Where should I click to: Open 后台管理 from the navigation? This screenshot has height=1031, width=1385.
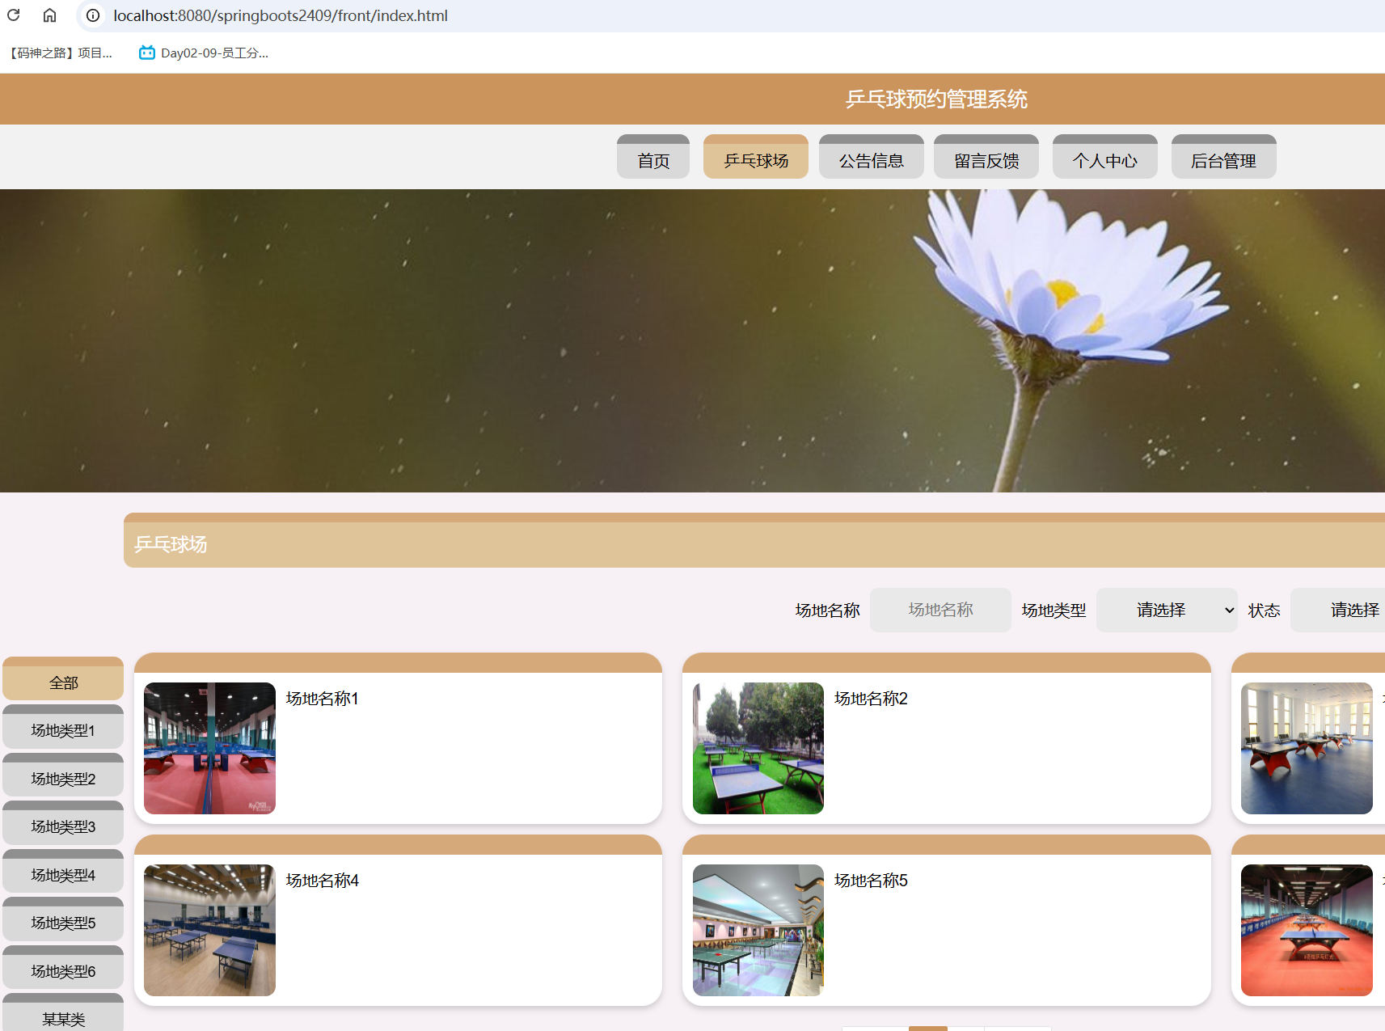(1223, 160)
